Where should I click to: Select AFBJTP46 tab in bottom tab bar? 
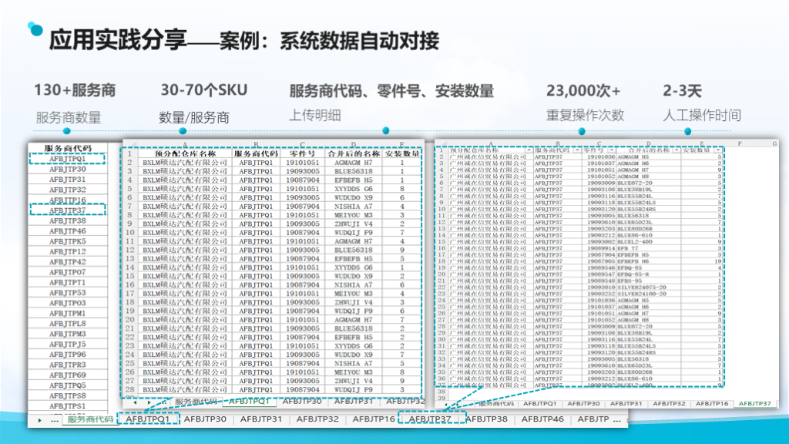click(542, 419)
